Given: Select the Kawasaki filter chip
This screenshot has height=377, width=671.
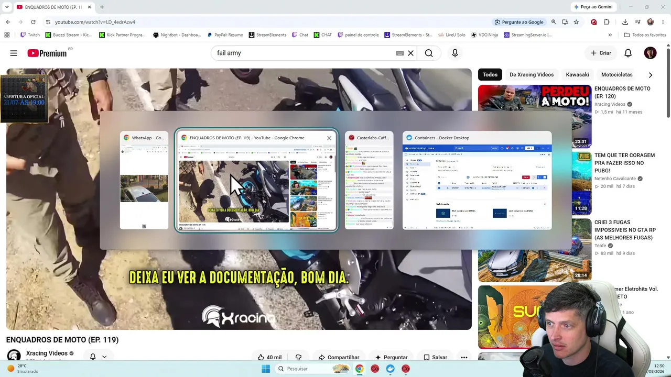Looking at the screenshot, I should 578,74.
